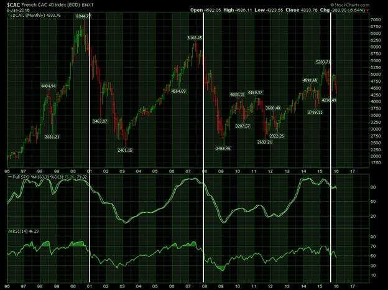Click the 2881.21 price annotation
The image size is (388, 290).
pos(52,136)
